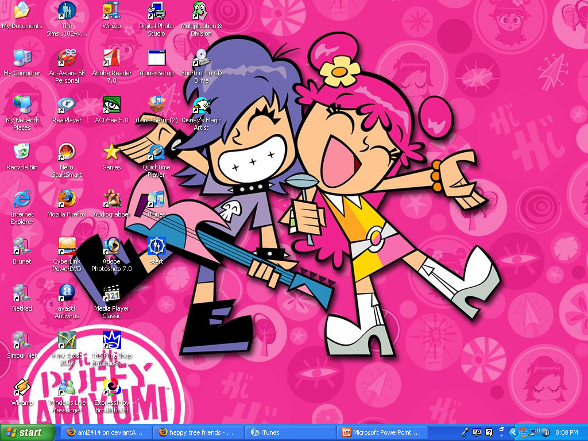Switch to Microsoft PowerPoint taskbar window

tap(382, 432)
